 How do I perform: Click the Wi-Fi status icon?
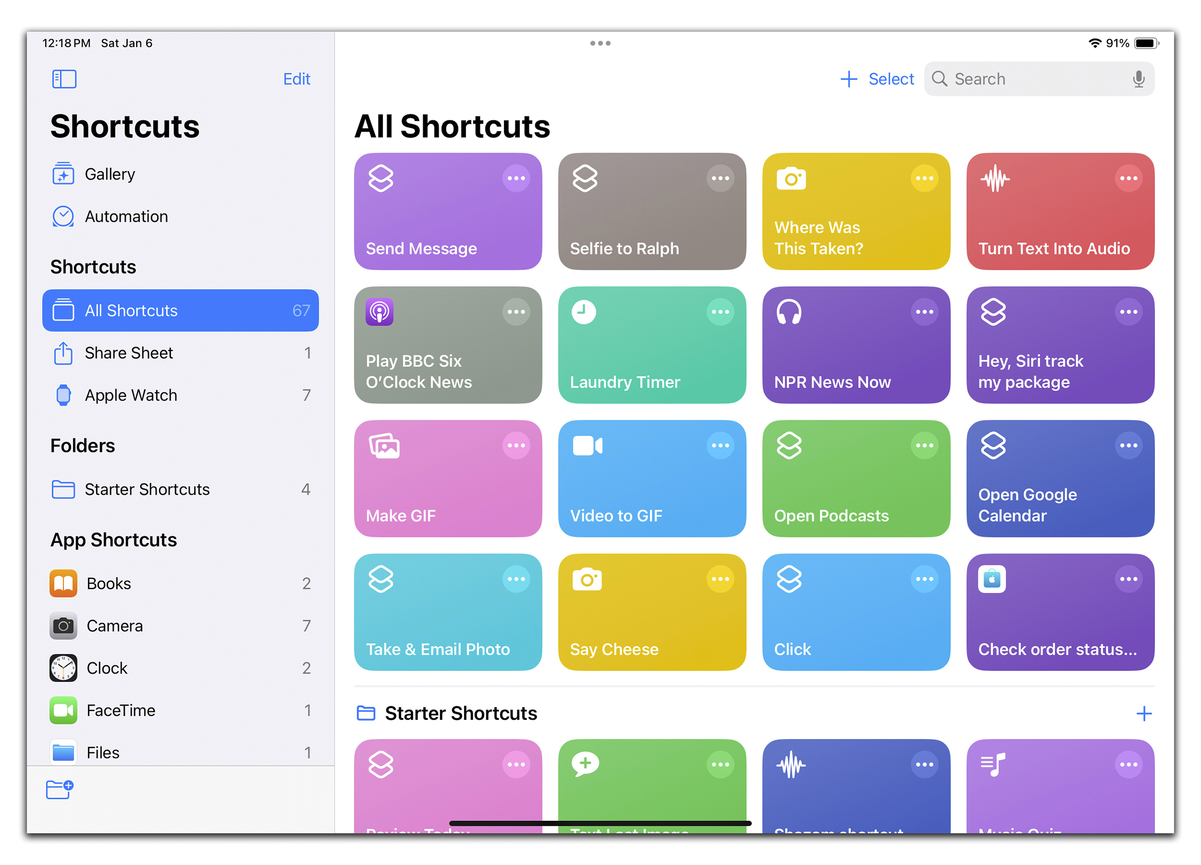tap(1095, 43)
